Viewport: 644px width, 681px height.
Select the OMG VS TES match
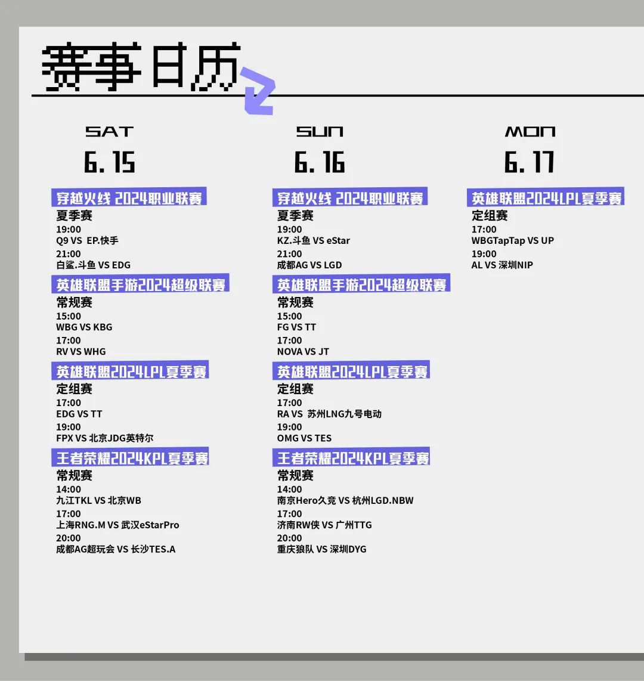(305, 438)
